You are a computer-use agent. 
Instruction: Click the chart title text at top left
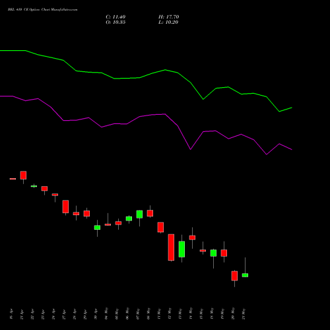pyautogui.click(x=42, y=10)
